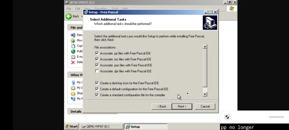The image size is (289, 130).
Task: Click the Publish to web globe icon
Action: 73,51
